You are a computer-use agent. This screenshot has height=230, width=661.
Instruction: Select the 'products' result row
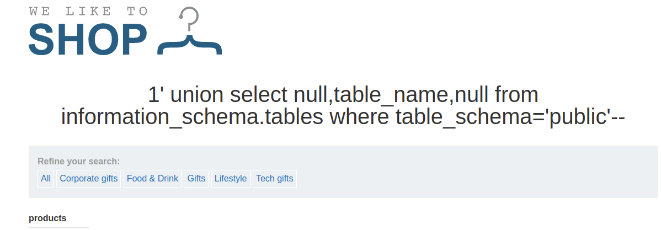(x=47, y=218)
